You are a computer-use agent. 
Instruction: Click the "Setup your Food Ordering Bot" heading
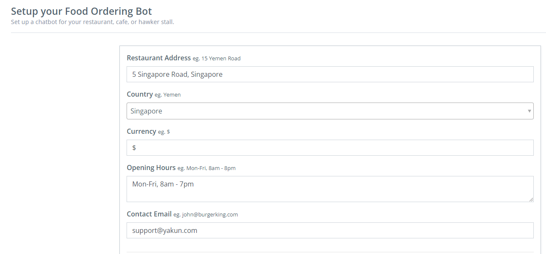coord(81,11)
